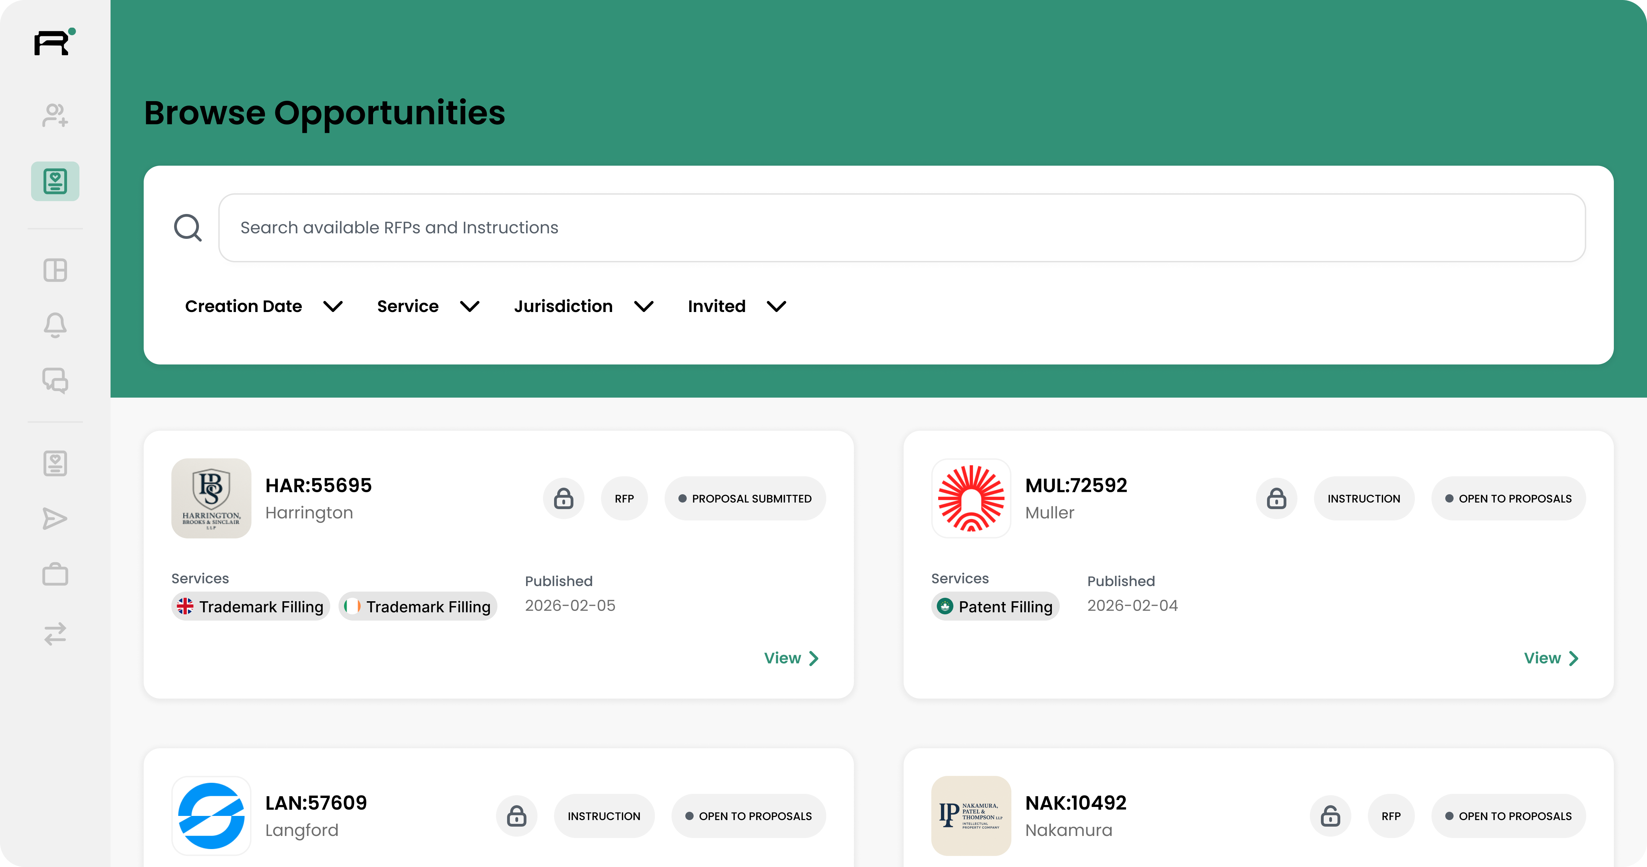Click the Langford company logo thumbnail

211,816
